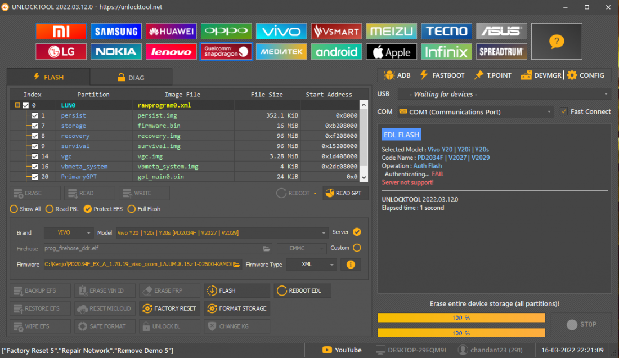Choose the Vsmart brand tile
The width and height of the screenshot is (619, 358).
point(337,31)
